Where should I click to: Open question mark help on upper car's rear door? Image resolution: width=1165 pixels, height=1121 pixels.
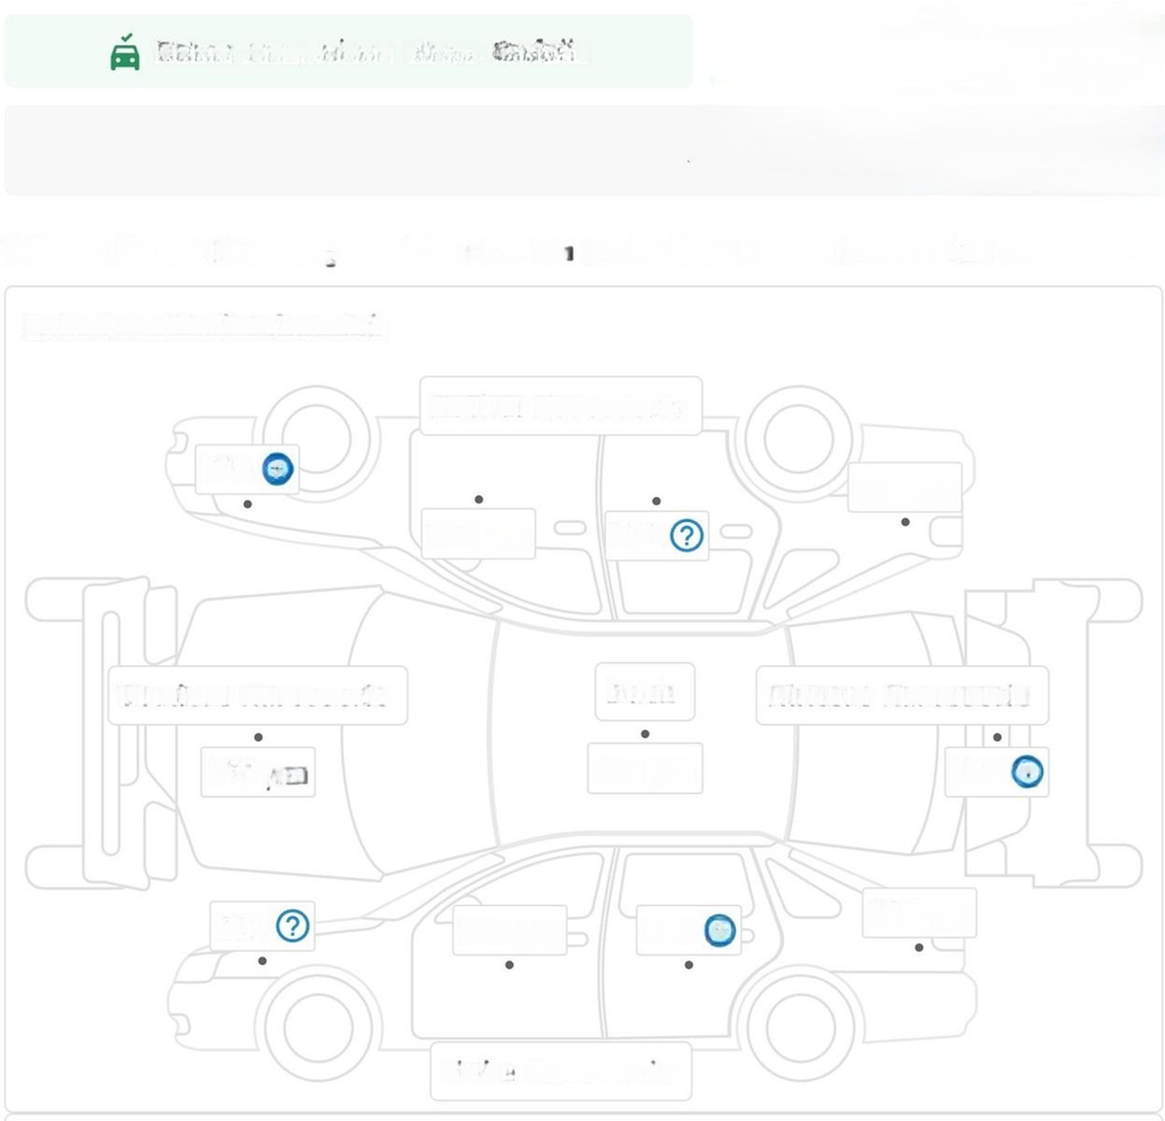[687, 535]
